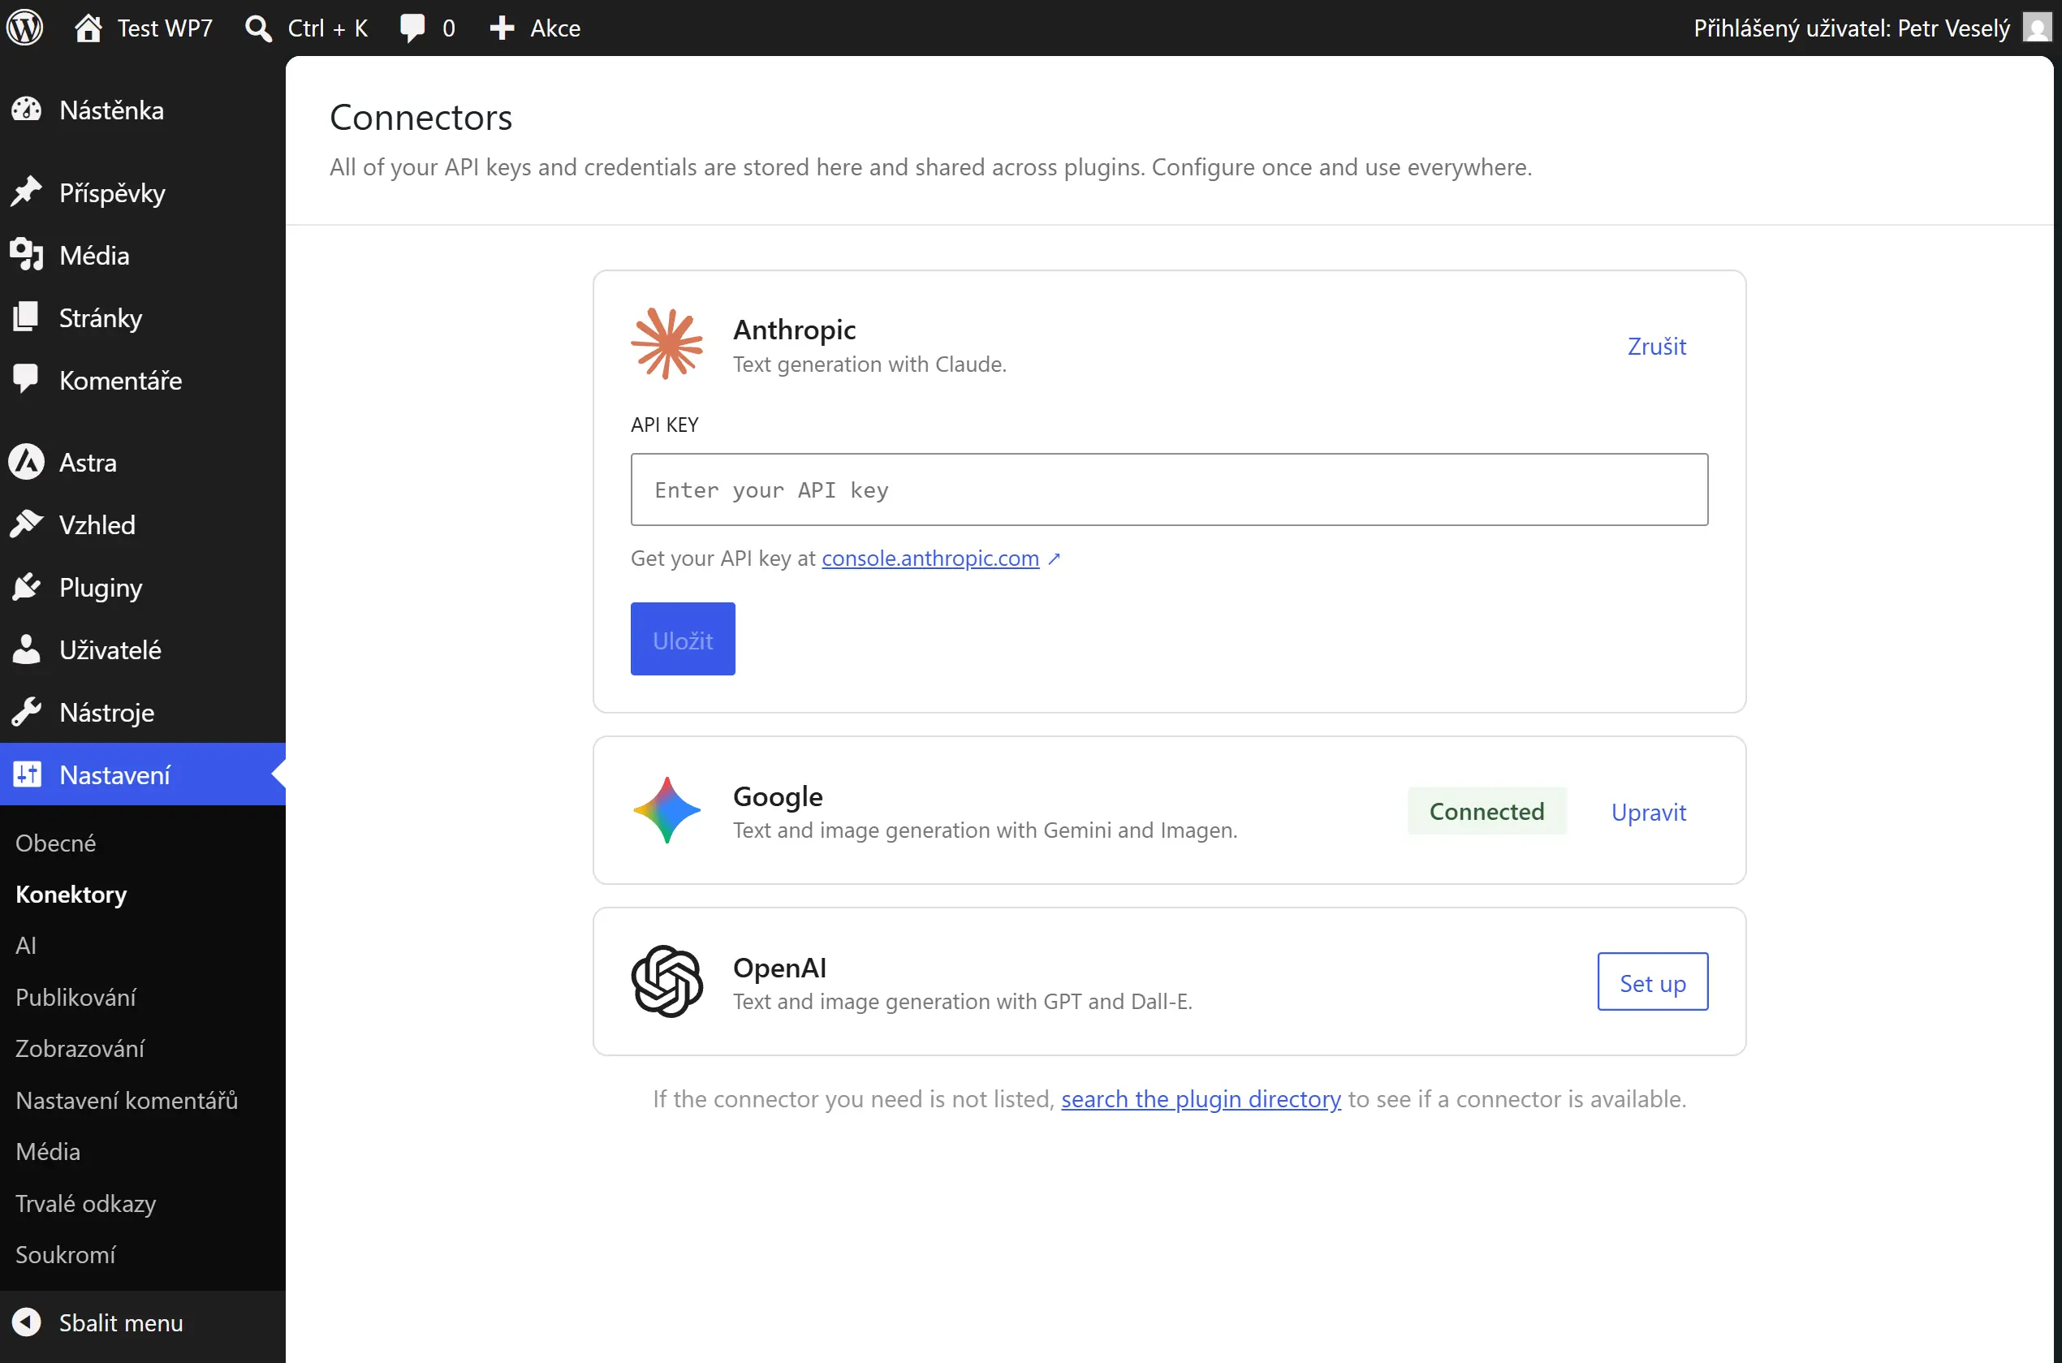Select the AI settings submenu item
Image resolution: width=2062 pixels, height=1363 pixels.
tap(26, 945)
